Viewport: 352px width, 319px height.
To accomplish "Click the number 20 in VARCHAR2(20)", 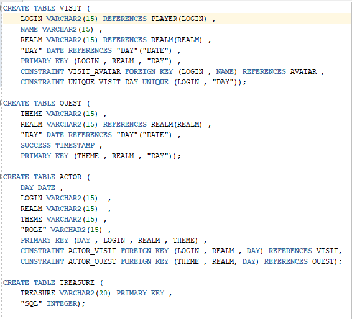I will [x=103, y=293].
